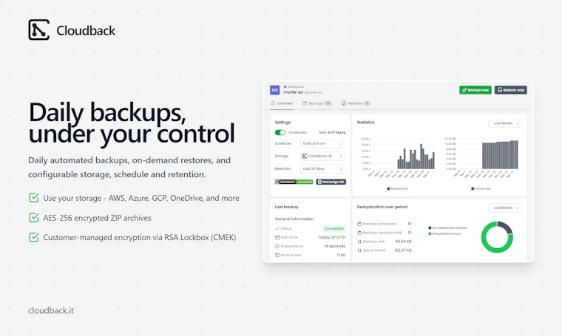
Task: Toggle Non-deduplicated backups legend entry
Action: click(x=447, y=228)
